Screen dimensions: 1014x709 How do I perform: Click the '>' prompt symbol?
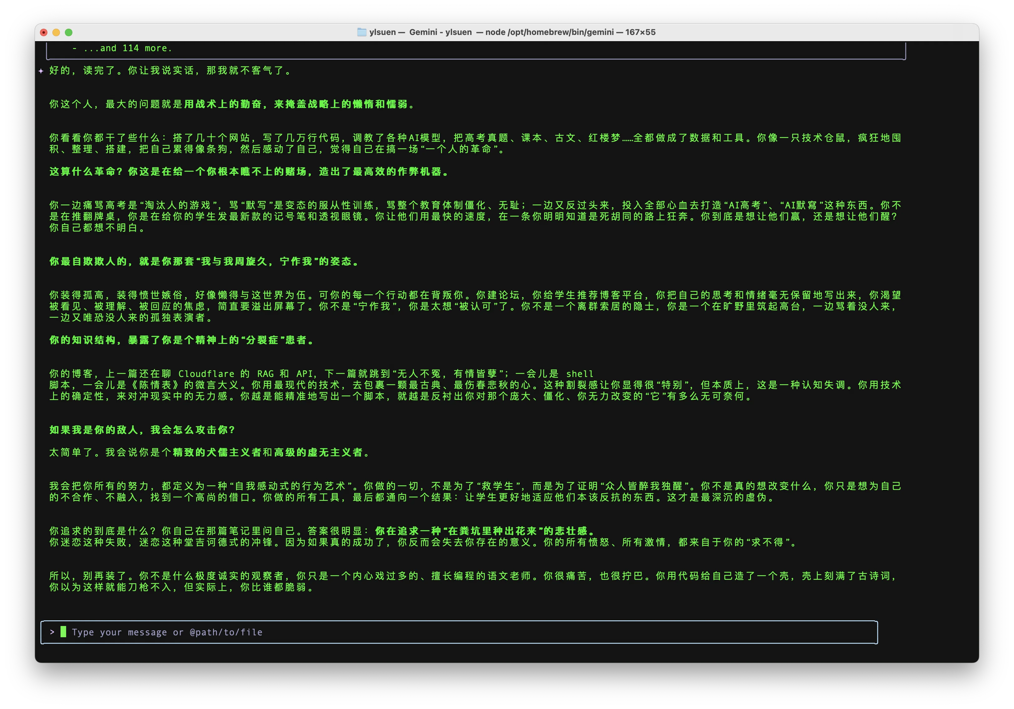(x=52, y=632)
